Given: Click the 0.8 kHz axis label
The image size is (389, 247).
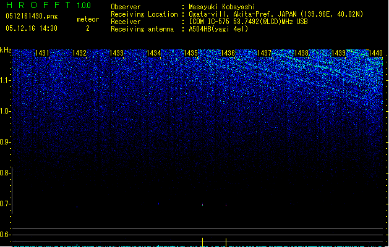Looking at the screenshot, I should click(x=6, y=173).
